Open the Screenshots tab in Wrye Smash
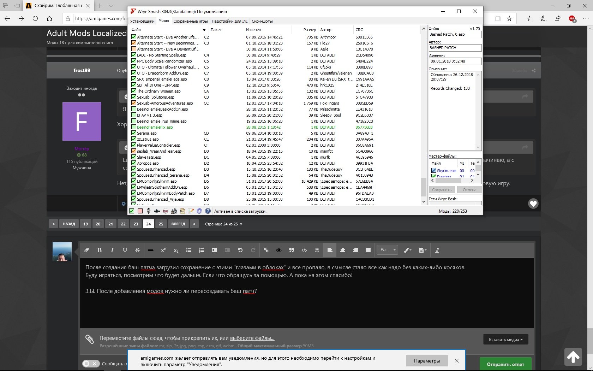593x371 pixels. 262,21
